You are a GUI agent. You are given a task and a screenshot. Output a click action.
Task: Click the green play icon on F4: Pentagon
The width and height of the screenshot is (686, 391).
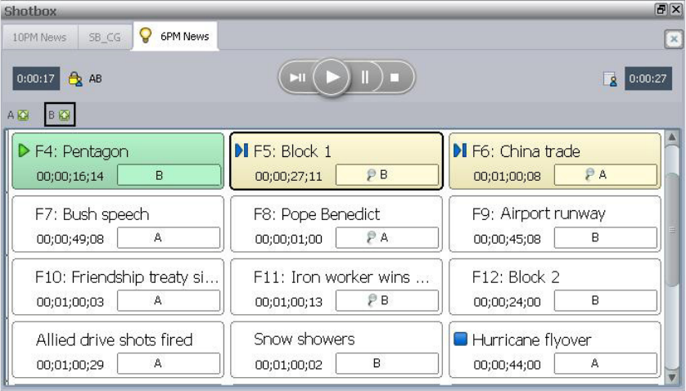24,151
